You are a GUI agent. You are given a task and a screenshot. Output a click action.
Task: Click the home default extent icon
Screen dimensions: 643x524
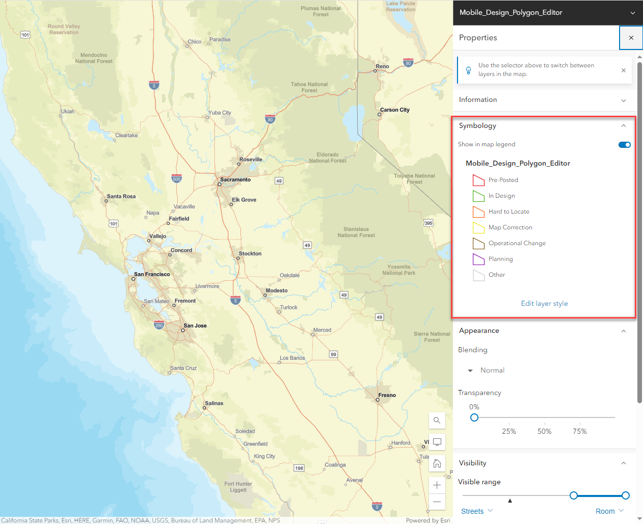tap(437, 463)
